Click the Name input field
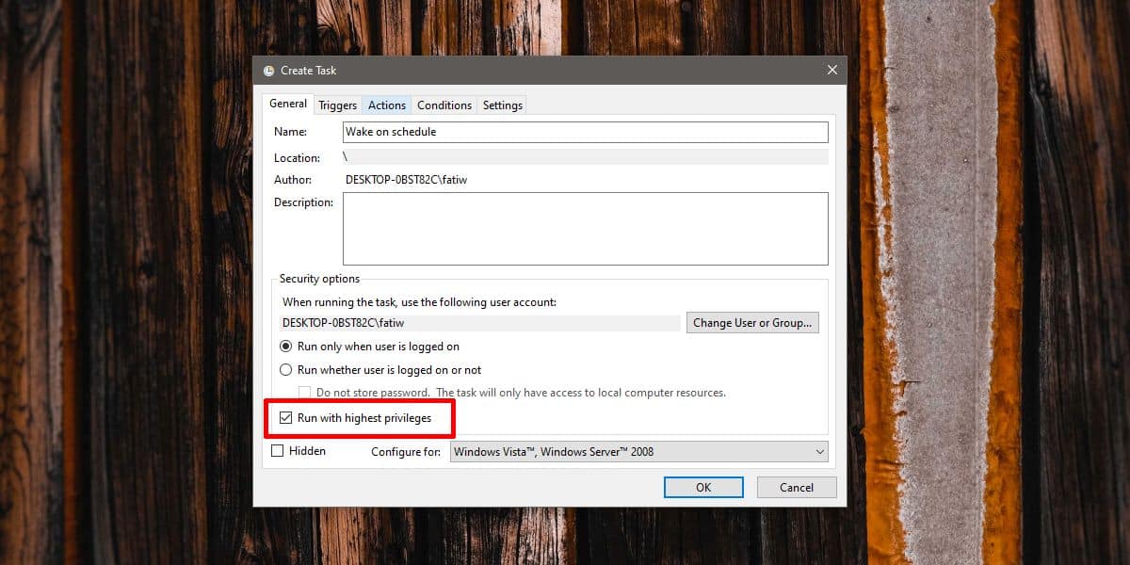Viewport: 1130px width, 565px height. (586, 132)
